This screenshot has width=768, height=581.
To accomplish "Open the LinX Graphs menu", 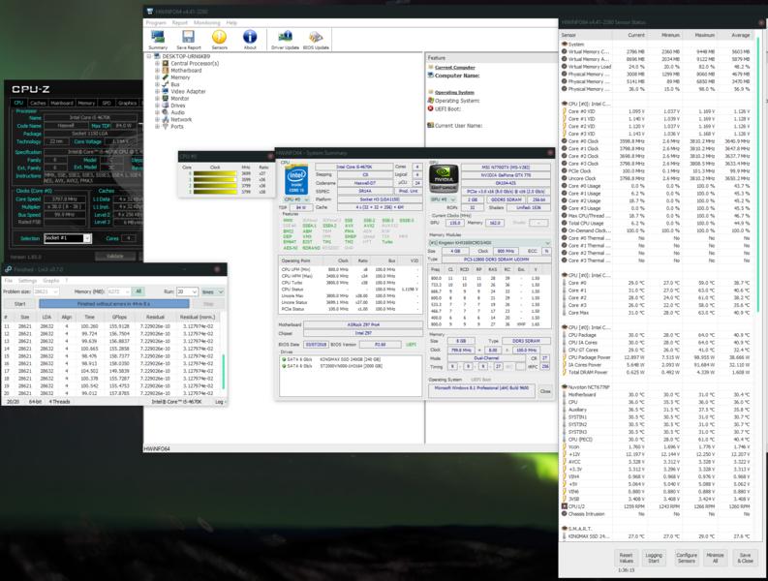I will [x=51, y=281].
